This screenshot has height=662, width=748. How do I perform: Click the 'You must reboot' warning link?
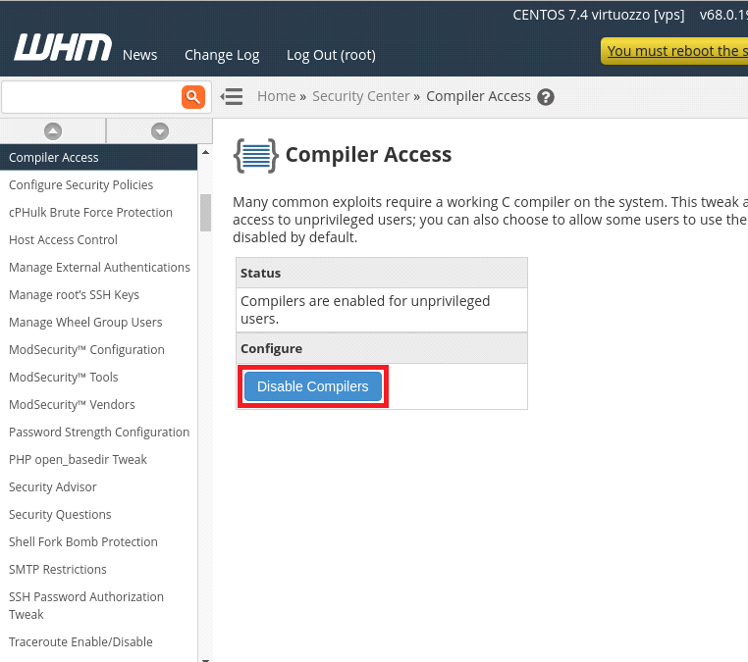[x=676, y=51]
